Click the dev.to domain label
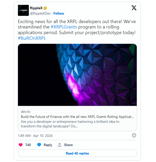Image resolution: width=156 pixels, height=162 pixels. click(x=26, y=112)
